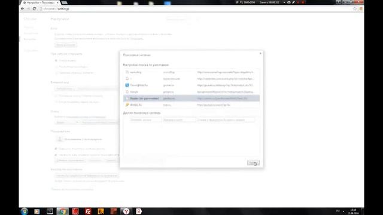The height and width of the screenshot is (215, 383).
Task: Click the URL with %s input field
Action: [x=225, y=119]
